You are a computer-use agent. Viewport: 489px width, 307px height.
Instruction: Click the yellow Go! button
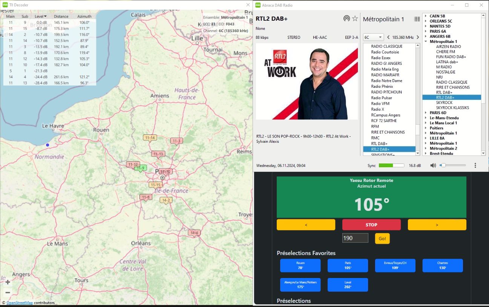click(x=382, y=238)
